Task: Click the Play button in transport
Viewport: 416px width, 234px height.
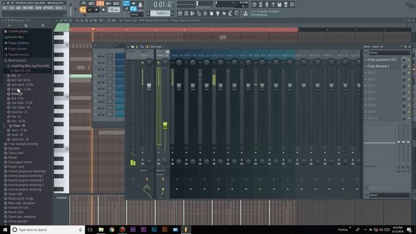Action: pyautogui.click(x=90, y=10)
